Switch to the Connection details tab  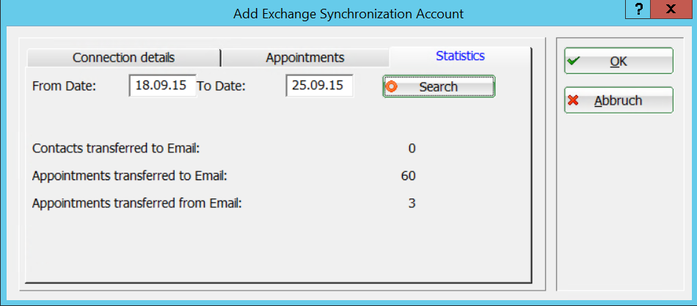pos(123,58)
